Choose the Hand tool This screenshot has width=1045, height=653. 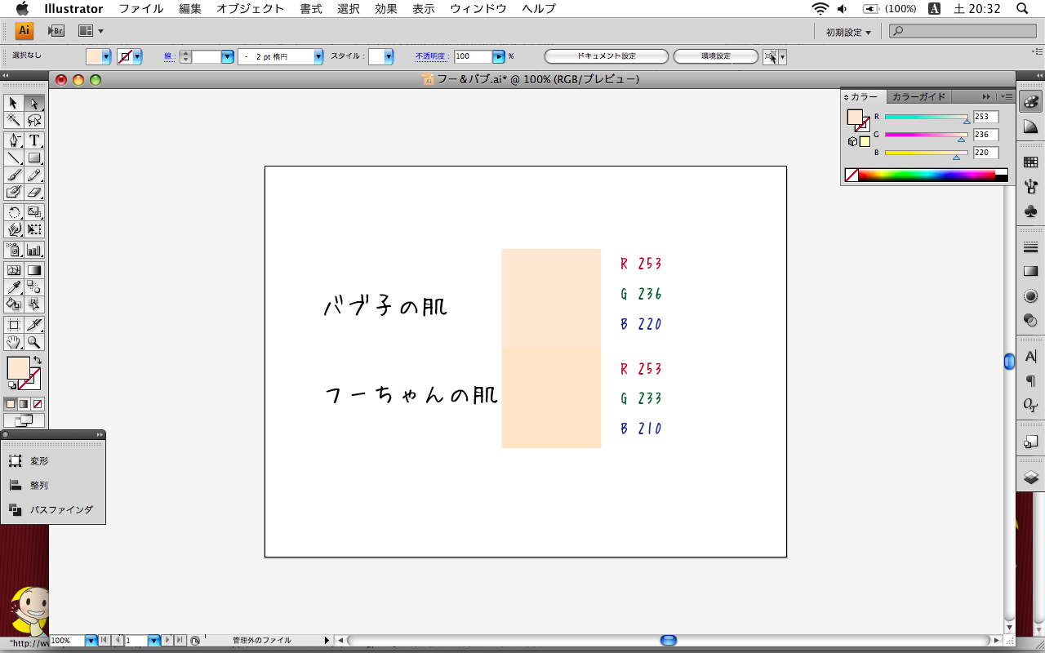tap(13, 342)
